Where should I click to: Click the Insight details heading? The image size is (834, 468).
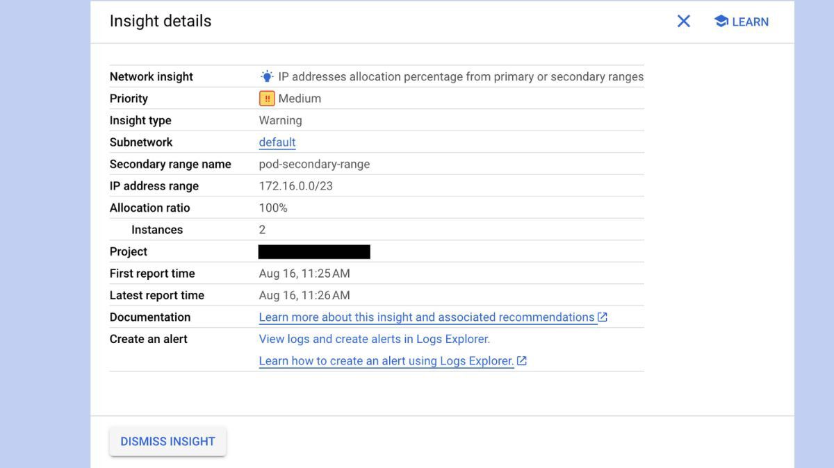[161, 21]
